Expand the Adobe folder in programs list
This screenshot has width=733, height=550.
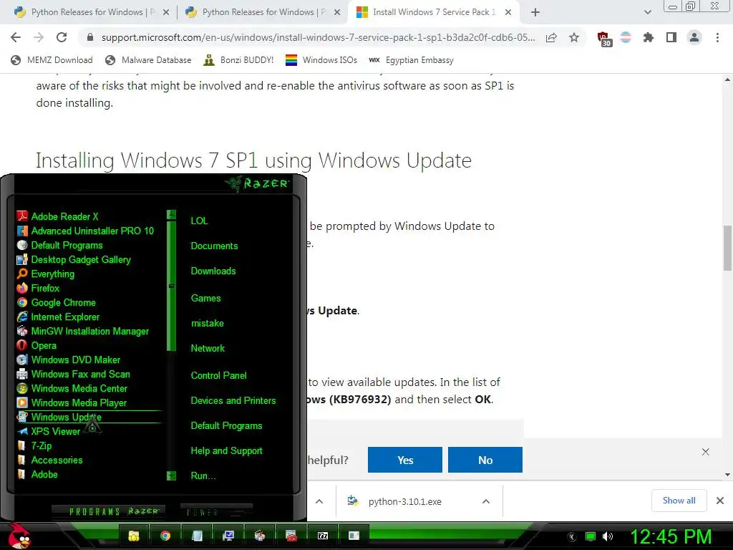click(x=37, y=474)
